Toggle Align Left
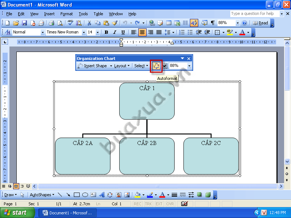 (133, 32)
